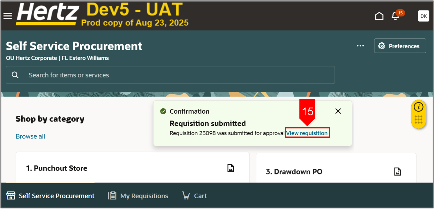Open the Drawdown PO category card

[336, 168]
